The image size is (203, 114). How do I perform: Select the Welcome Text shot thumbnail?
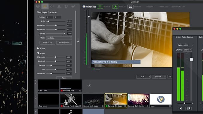(71, 86)
